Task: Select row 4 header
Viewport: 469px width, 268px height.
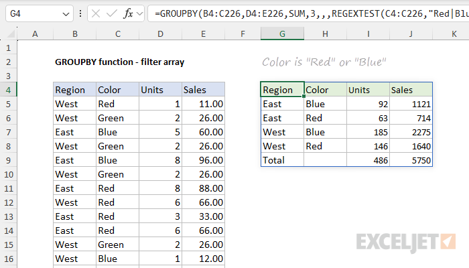Action: click(8, 90)
